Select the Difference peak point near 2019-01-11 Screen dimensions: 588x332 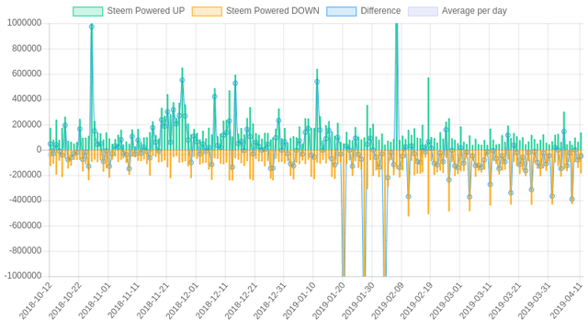tap(317, 82)
